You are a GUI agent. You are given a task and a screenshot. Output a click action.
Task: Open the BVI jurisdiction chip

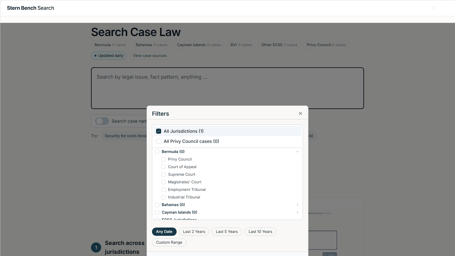(241, 45)
